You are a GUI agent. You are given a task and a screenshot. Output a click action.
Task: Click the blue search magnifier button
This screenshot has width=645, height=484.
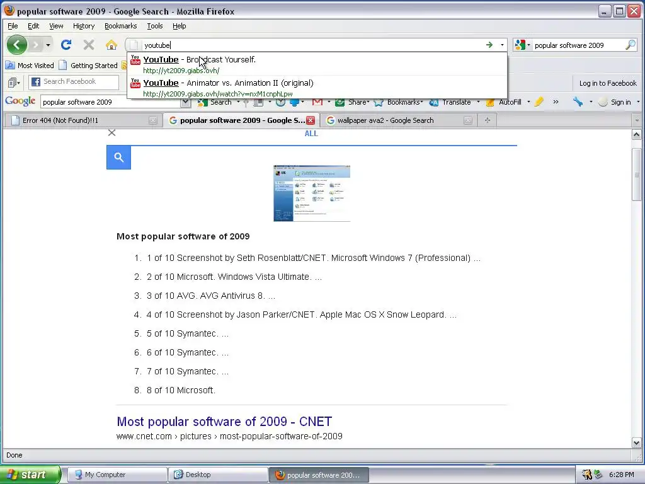pos(119,157)
